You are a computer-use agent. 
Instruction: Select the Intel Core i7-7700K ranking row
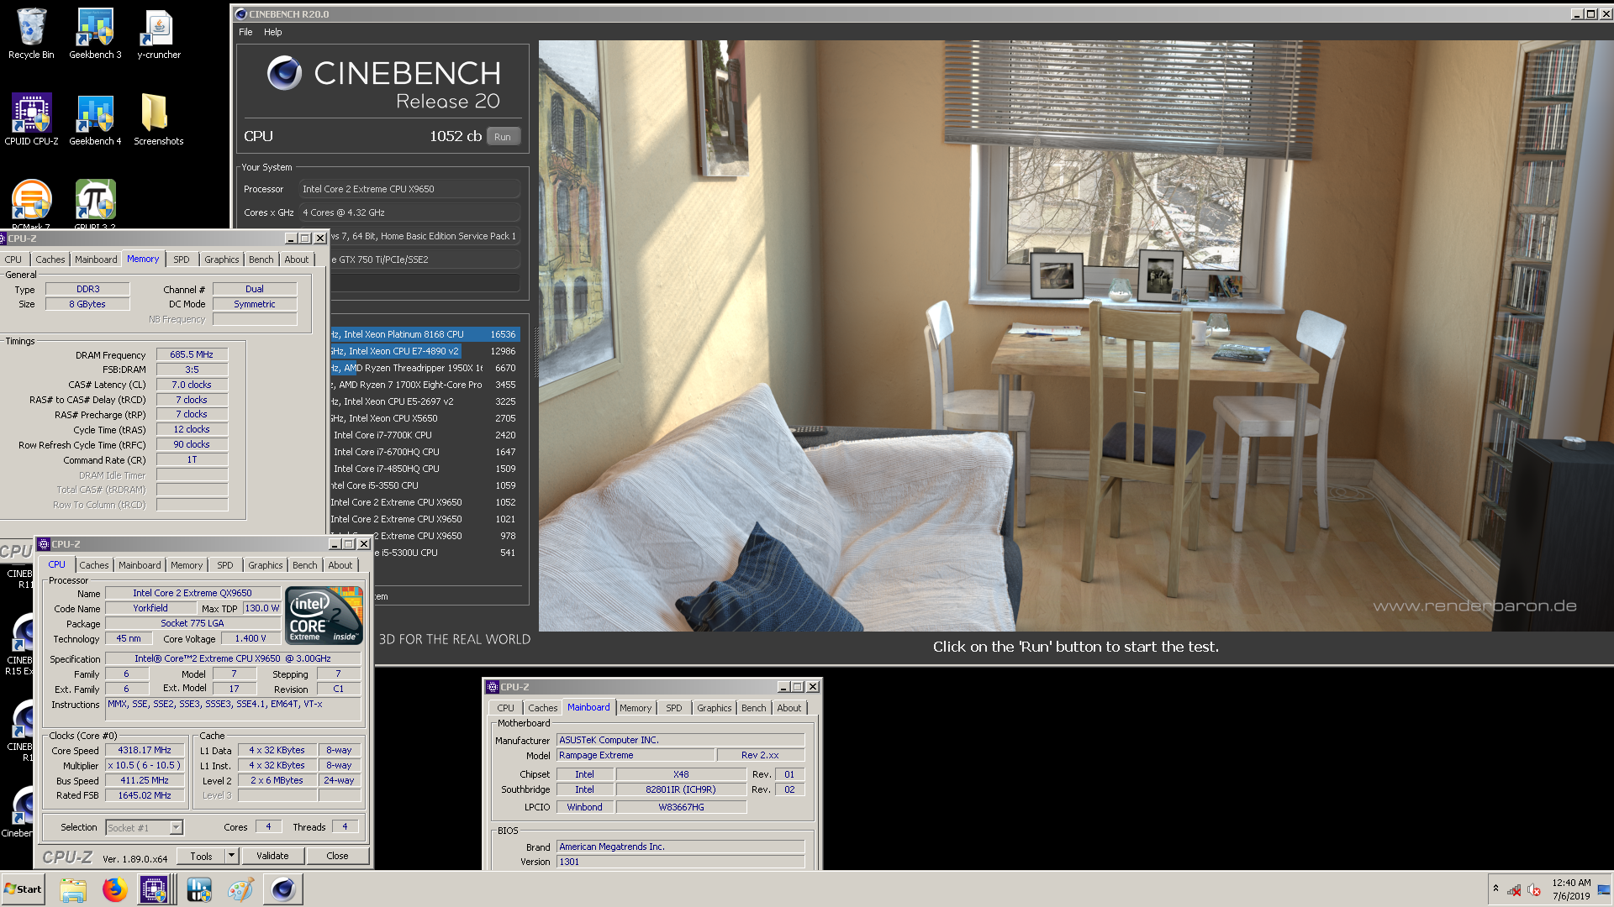425,435
